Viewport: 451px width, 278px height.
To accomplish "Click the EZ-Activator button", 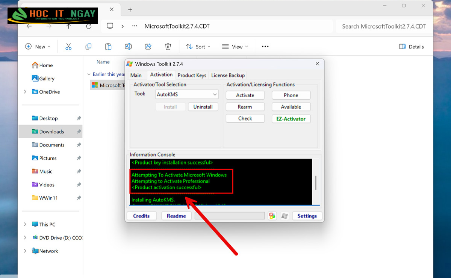I will (x=291, y=119).
